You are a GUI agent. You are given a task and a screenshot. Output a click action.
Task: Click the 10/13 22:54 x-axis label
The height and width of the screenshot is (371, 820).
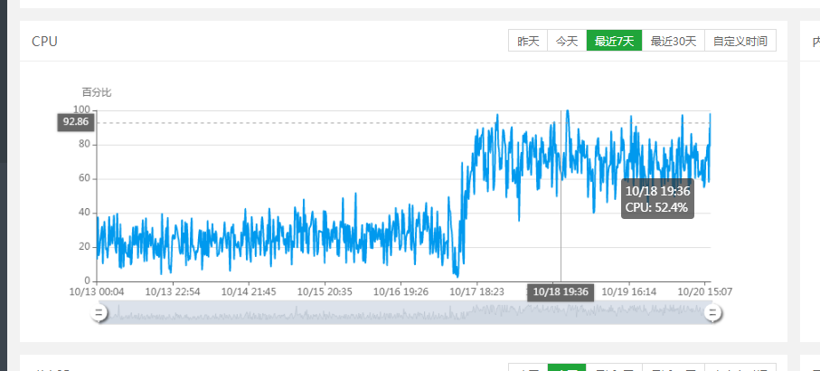173,291
